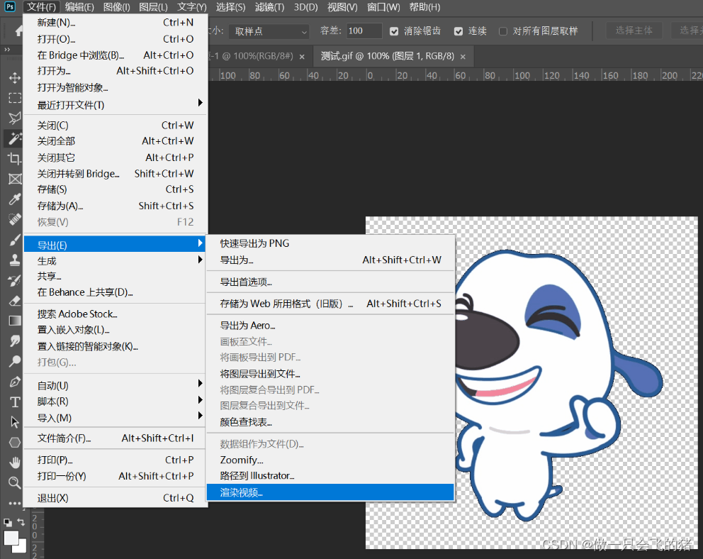This screenshot has height=559, width=703.
Task: Expand the 生成 submenu
Action: pyautogui.click(x=116, y=260)
